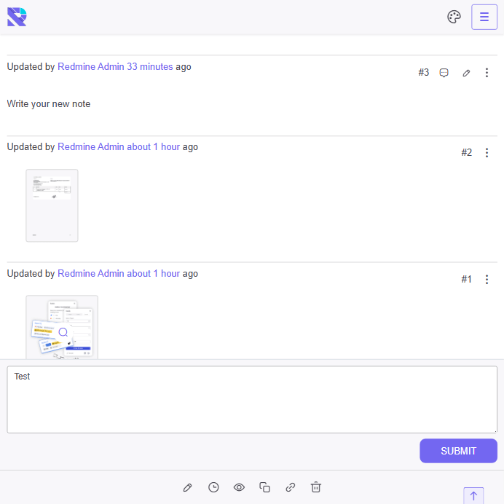
Task: Expand the three-dot menu for note #3
Action: coord(487,73)
